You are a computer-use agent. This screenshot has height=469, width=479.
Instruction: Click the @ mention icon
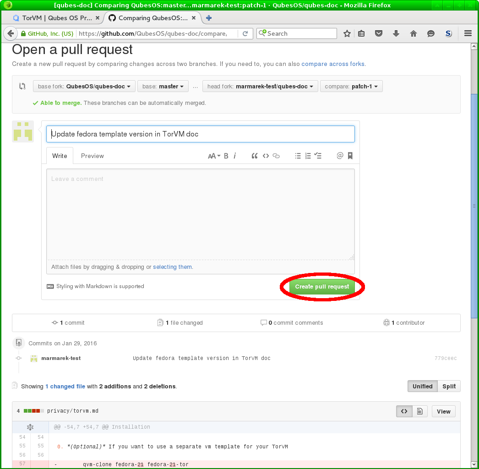(340, 156)
